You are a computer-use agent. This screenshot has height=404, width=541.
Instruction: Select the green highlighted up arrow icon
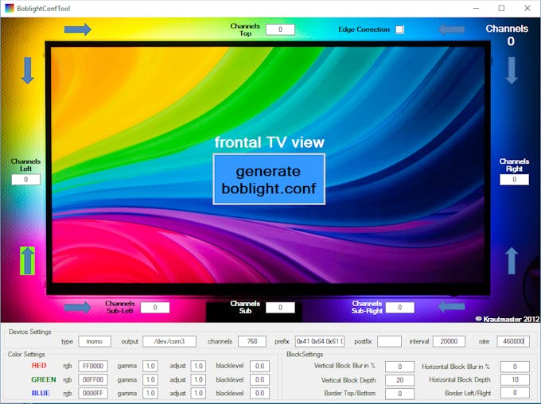pos(28,261)
